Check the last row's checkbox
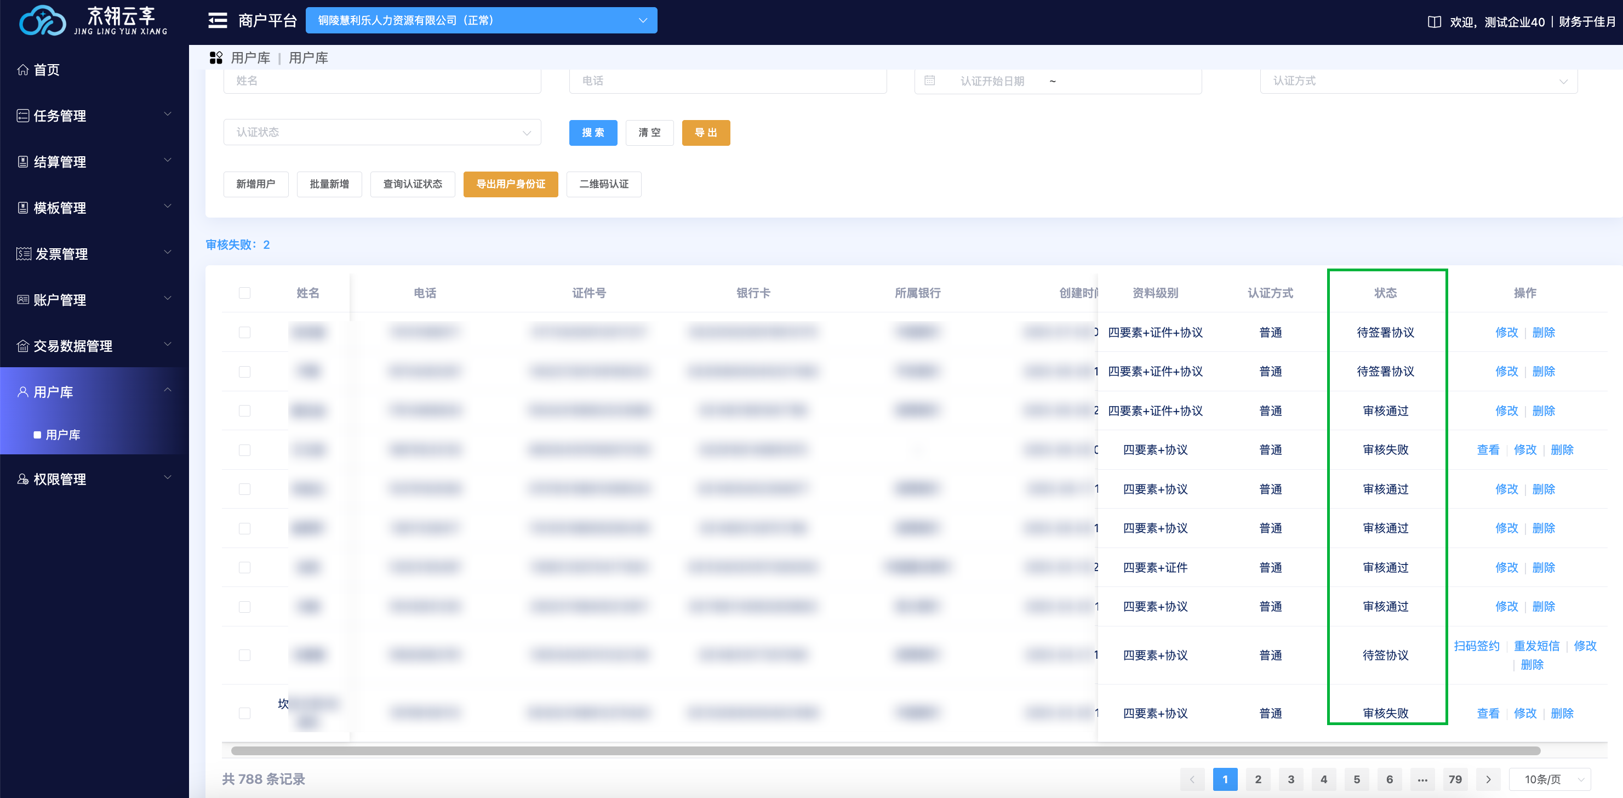Viewport: 1623px width, 798px height. (x=244, y=713)
